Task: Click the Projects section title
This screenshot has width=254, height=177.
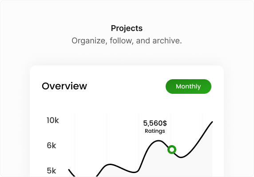Action: pos(127,28)
